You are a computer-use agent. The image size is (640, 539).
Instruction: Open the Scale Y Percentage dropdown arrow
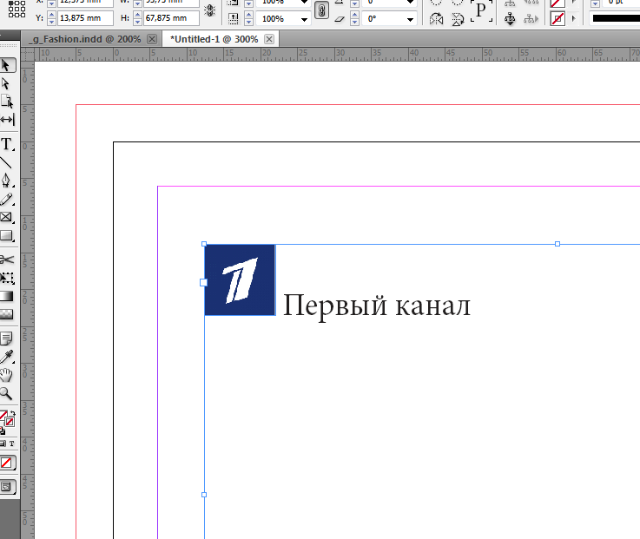[x=304, y=19]
